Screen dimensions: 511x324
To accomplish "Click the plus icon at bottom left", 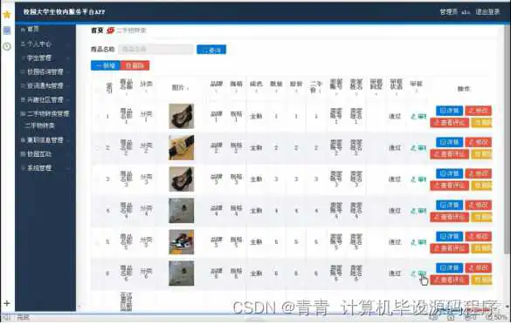I will [x=7, y=303].
